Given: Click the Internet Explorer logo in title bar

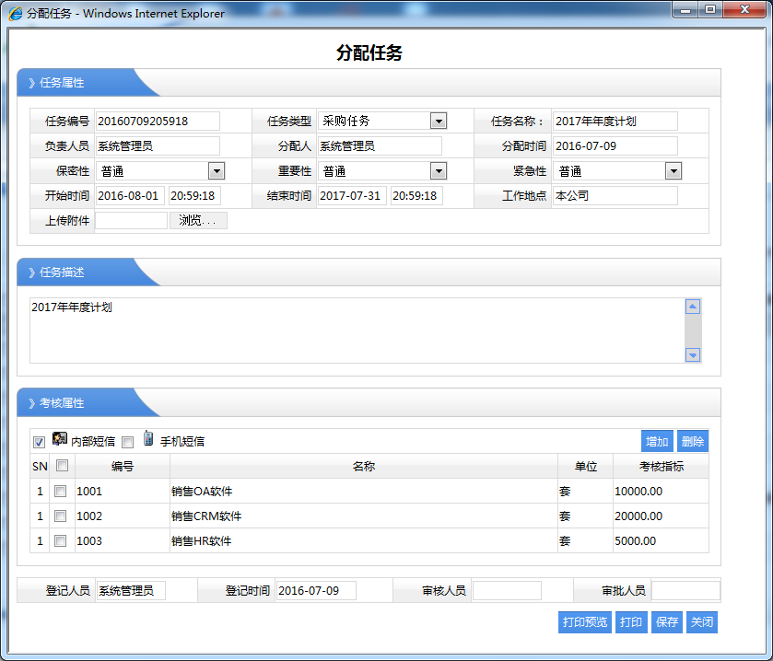Looking at the screenshot, I should [15, 14].
